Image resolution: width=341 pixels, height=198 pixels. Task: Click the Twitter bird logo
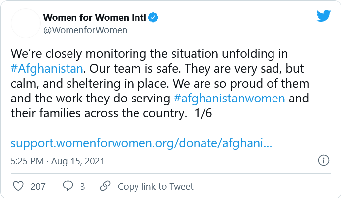tap(324, 16)
